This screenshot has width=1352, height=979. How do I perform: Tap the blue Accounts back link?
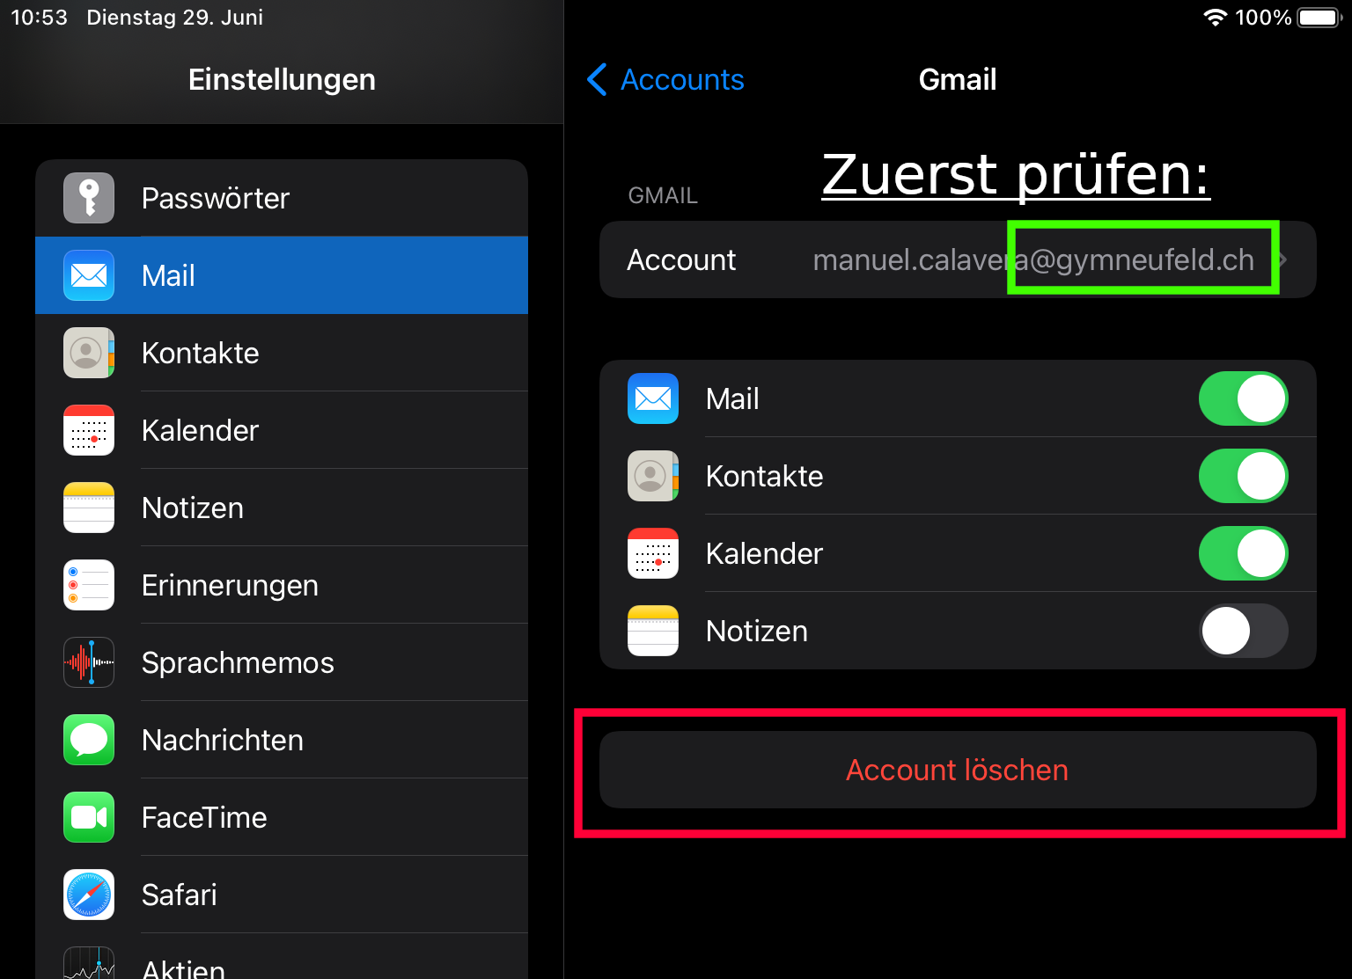click(x=682, y=79)
